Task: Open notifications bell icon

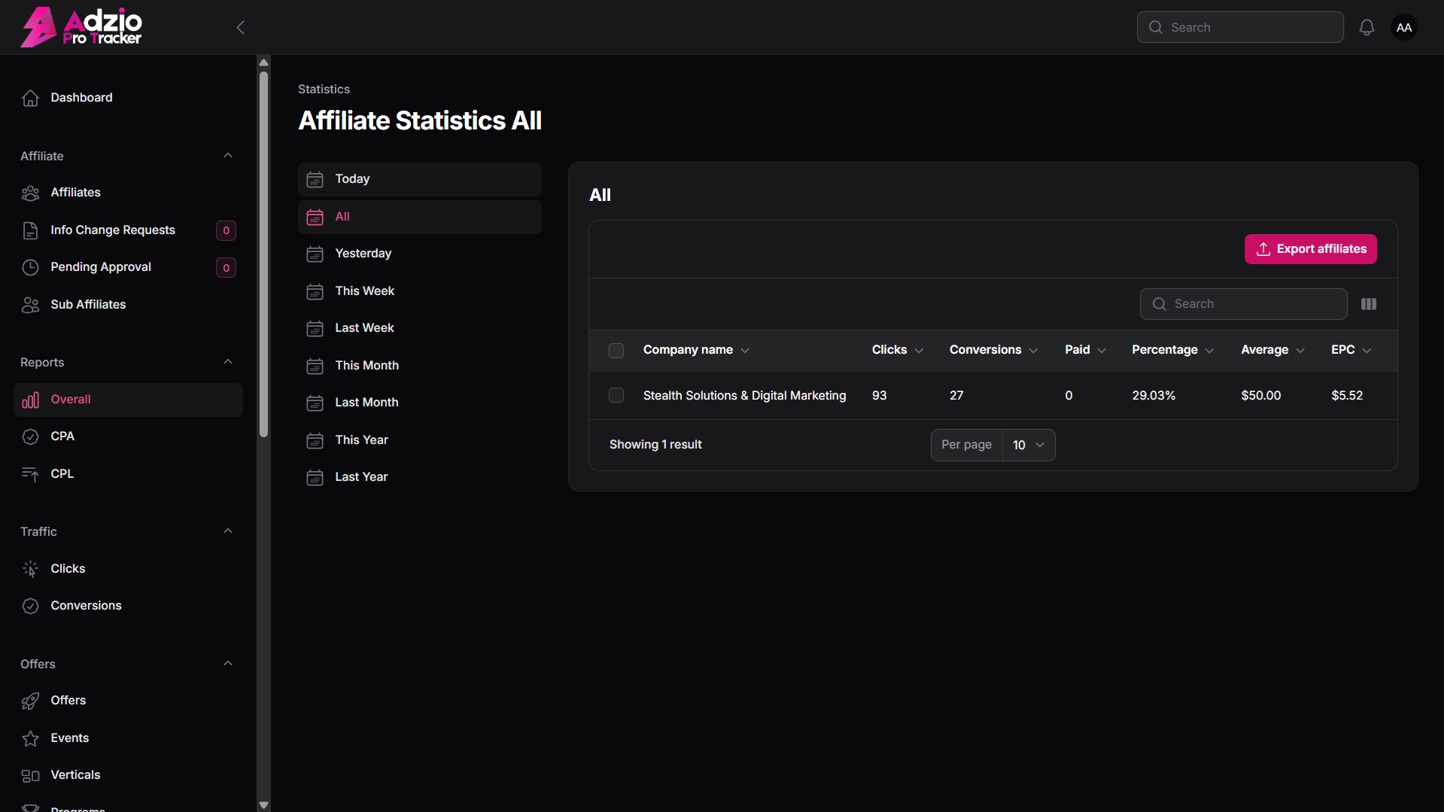Action: (1366, 28)
